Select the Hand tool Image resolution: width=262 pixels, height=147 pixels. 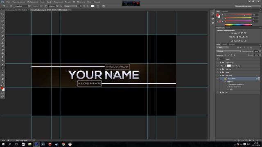pos(2,79)
